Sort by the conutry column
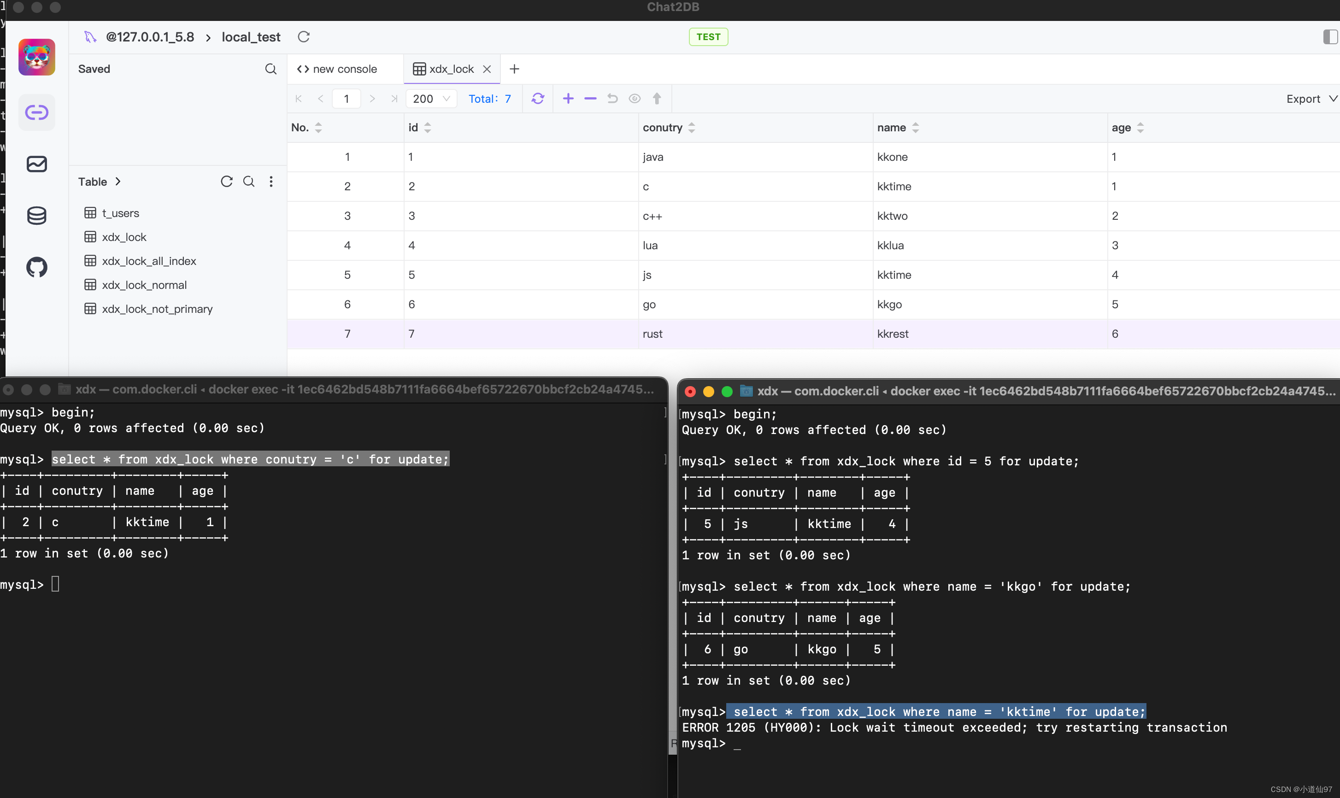Image resolution: width=1340 pixels, height=798 pixels. pos(692,128)
